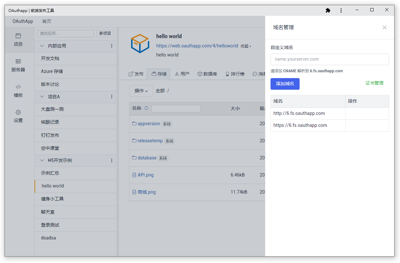Image resolution: width=400 pixels, height=263 pixels.
Task: Open the 项目 panel in the left sidebar
Action: [18, 40]
